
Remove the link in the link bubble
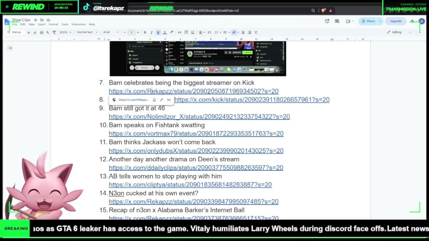tap(169, 100)
